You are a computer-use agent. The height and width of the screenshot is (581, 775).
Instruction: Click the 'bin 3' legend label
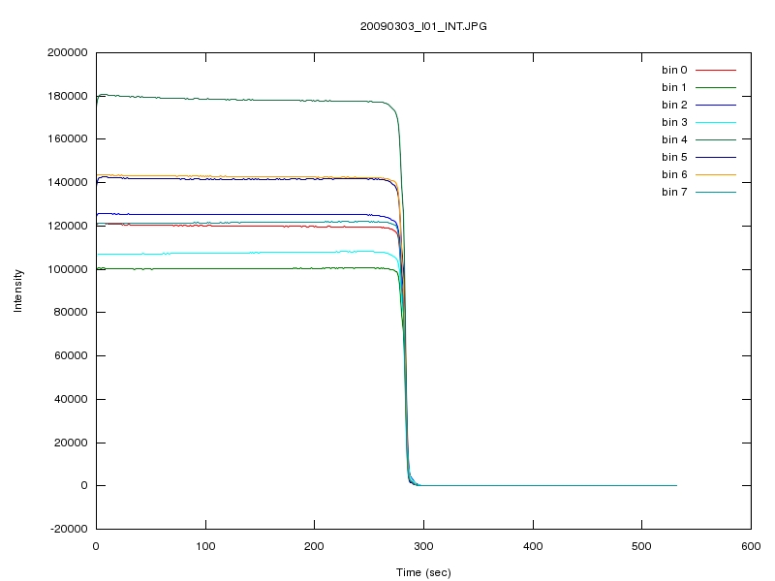coord(674,122)
